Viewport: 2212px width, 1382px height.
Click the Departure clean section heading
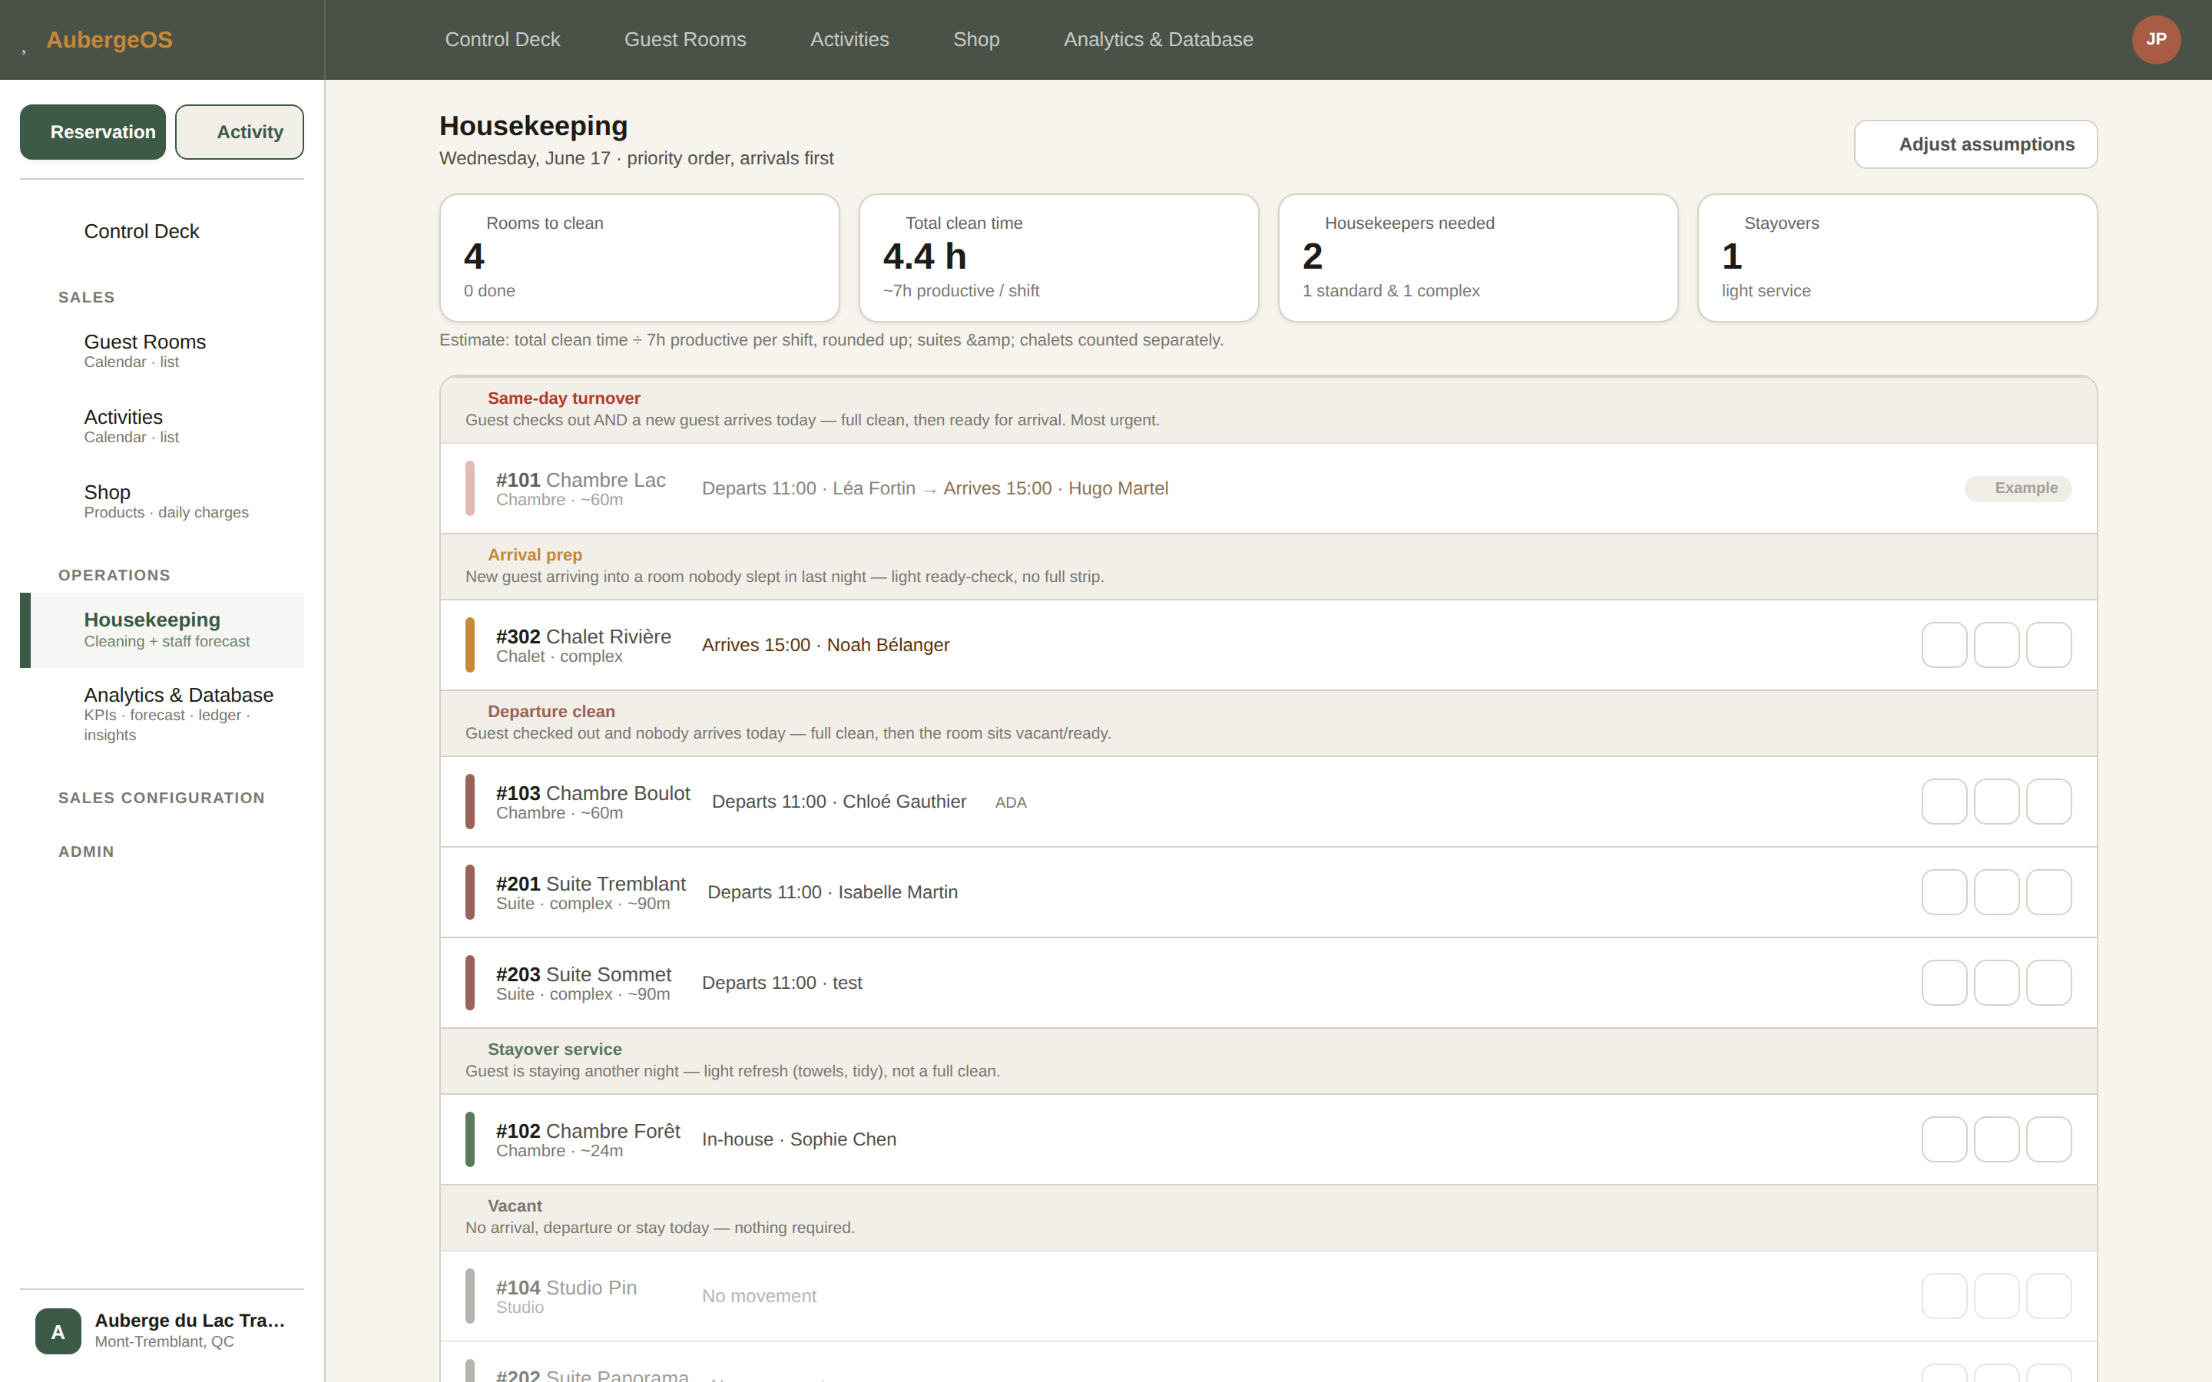click(x=551, y=711)
